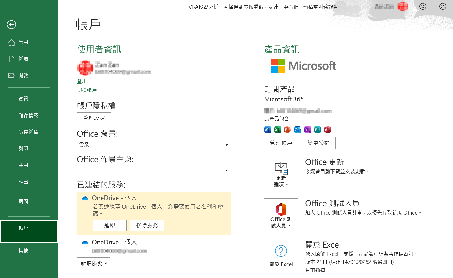Click the Microsoft 365 subscription text
The height and width of the screenshot is (278, 453).
pos(284,99)
